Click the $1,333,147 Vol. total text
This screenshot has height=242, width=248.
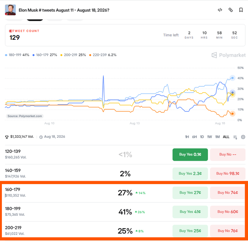pyautogui.click(x=22, y=137)
